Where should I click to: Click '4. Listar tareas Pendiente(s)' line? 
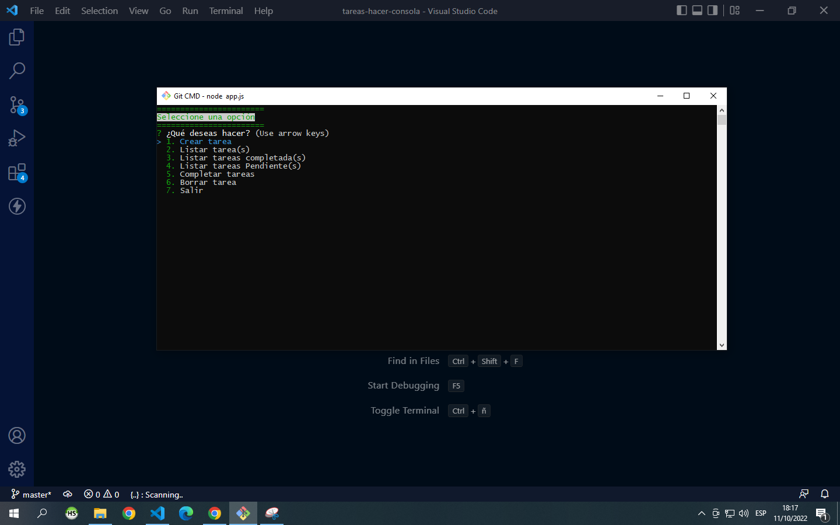point(233,166)
